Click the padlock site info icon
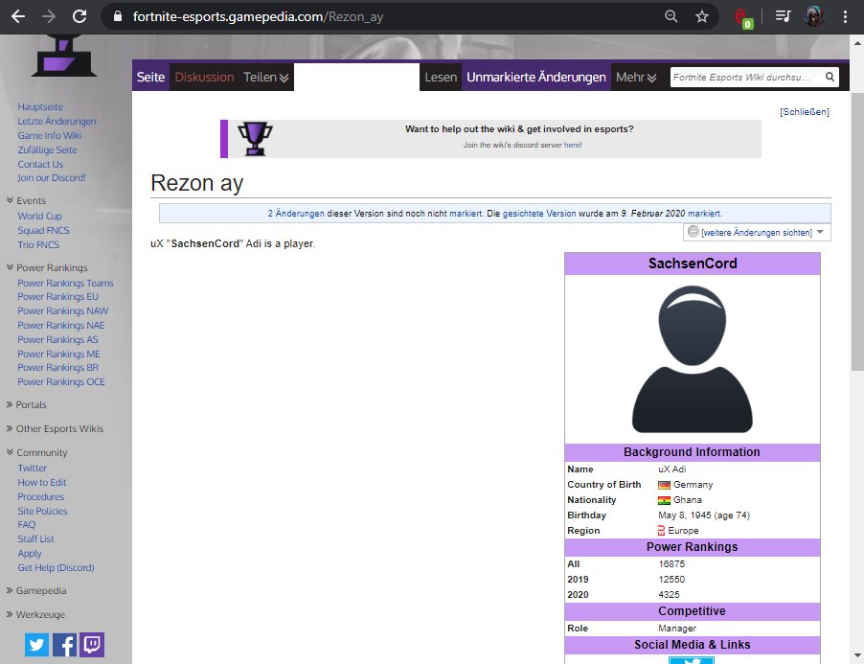The height and width of the screenshot is (664, 864). coord(118,16)
